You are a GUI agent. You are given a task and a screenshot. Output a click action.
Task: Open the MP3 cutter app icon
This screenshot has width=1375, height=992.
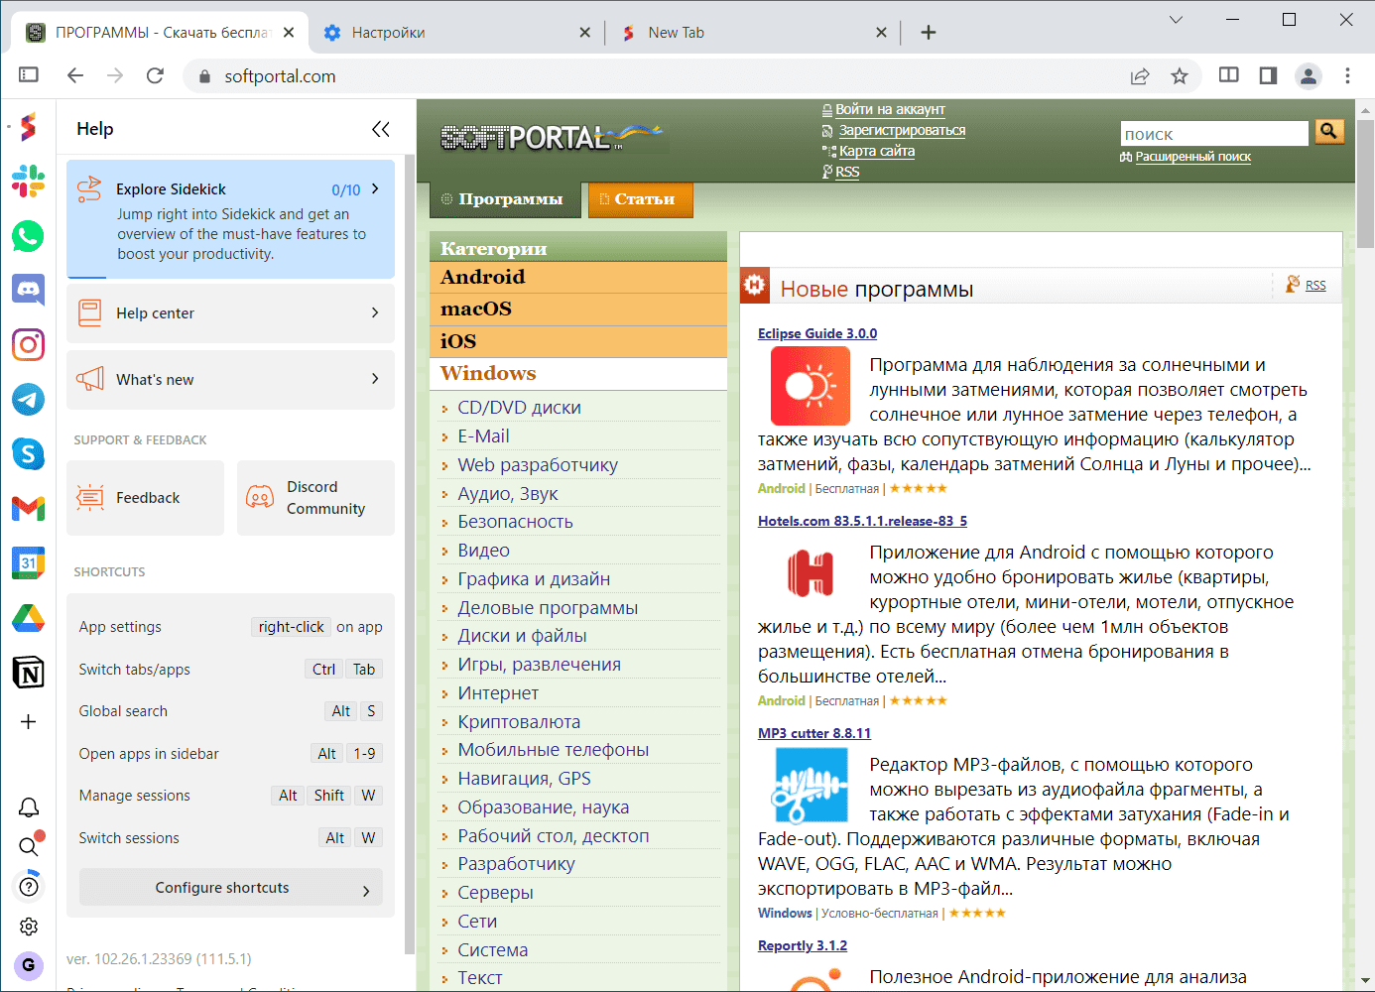point(811,786)
